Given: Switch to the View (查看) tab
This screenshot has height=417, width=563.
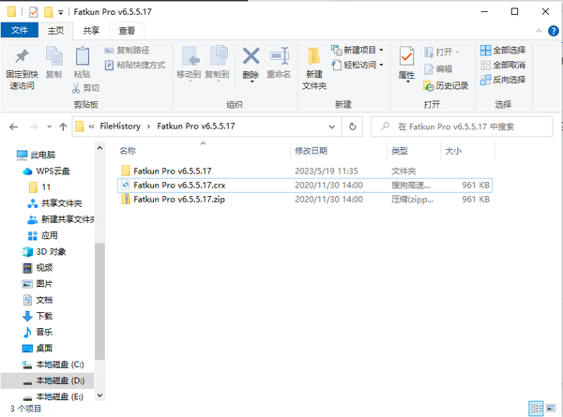Looking at the screenshot, I should click(127, 31).
